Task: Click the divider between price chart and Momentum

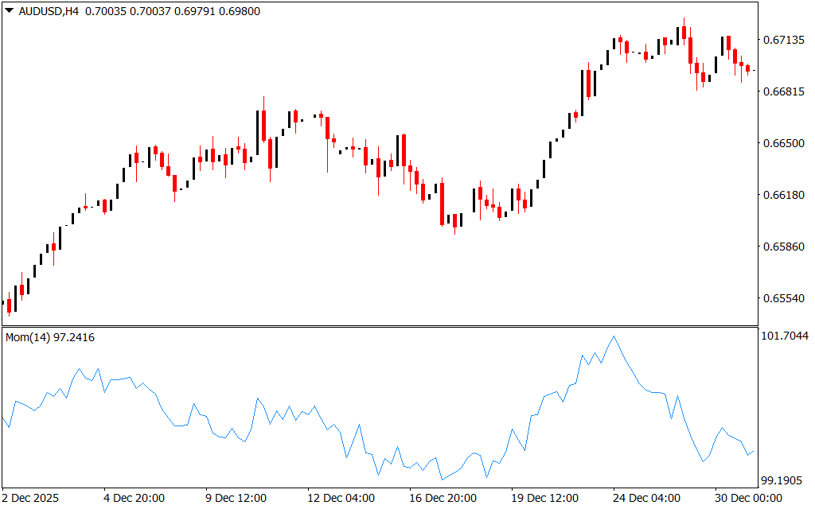Action: pos(379,326)
